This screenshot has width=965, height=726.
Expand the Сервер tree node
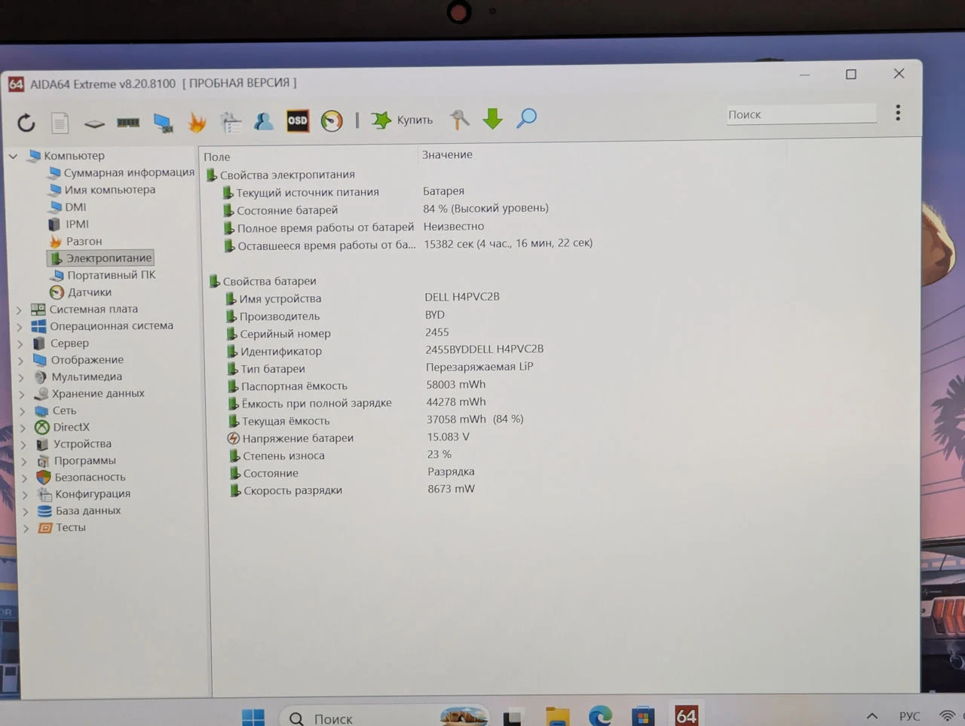(x=20, y=343)
